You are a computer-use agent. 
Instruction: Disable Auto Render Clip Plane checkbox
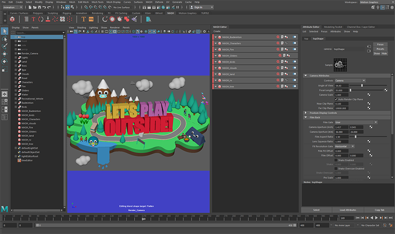point(336,99)
